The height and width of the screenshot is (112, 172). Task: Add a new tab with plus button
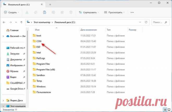(x=50, y=5)
